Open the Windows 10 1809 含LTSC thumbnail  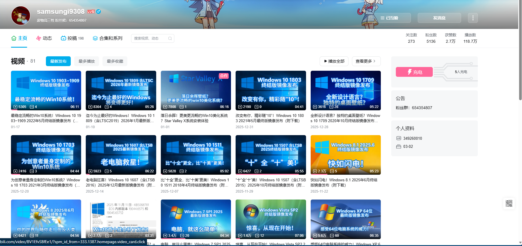click(x=121, y=90)
